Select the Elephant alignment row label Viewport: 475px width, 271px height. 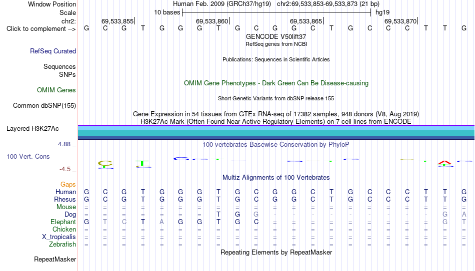point(63,222)
